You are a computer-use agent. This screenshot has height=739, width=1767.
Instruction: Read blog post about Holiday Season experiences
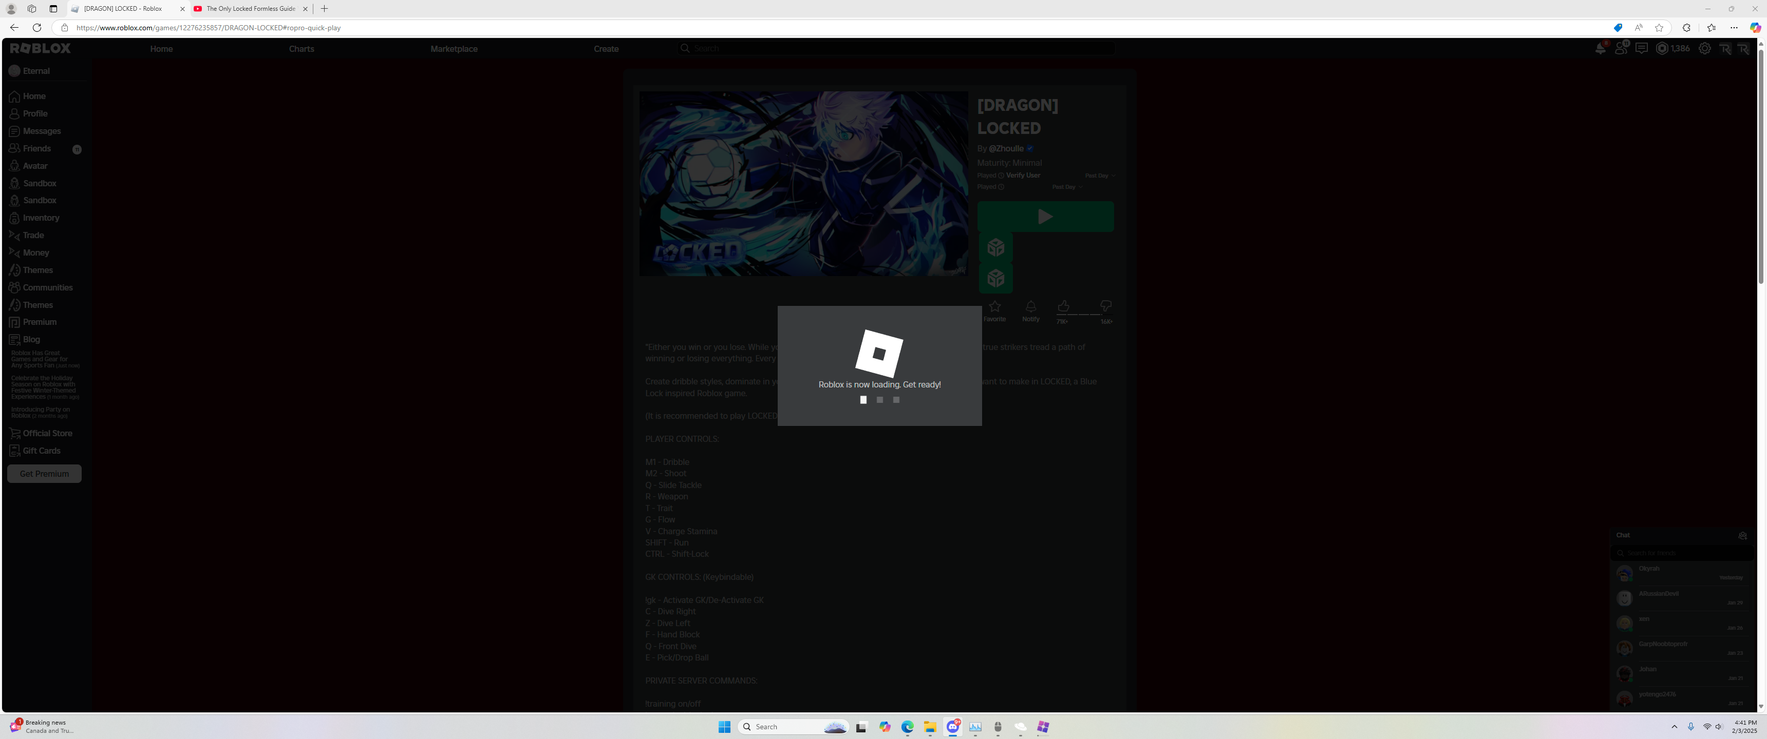tap(45, 387)
